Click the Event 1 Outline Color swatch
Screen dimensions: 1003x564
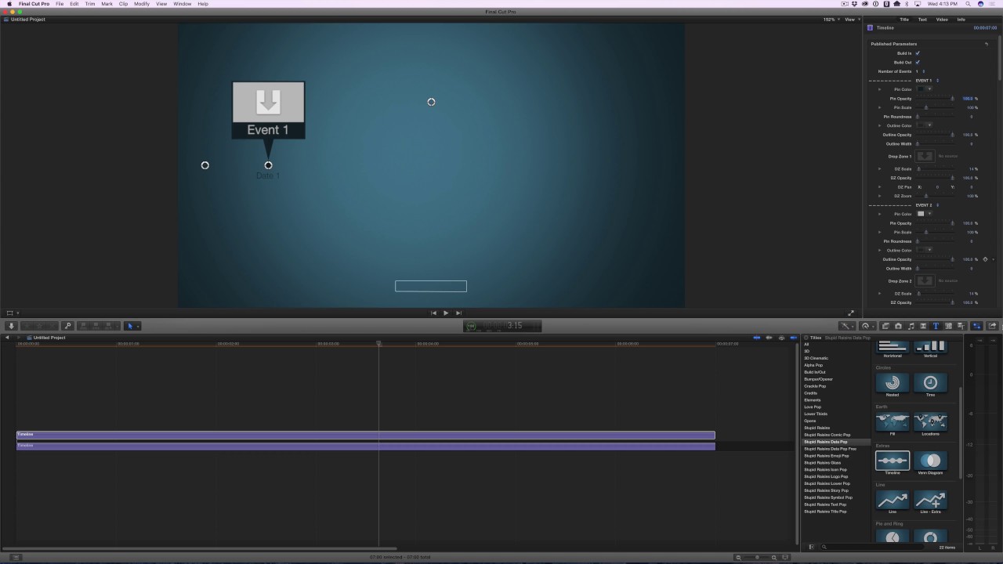click(x=921, y=125)
